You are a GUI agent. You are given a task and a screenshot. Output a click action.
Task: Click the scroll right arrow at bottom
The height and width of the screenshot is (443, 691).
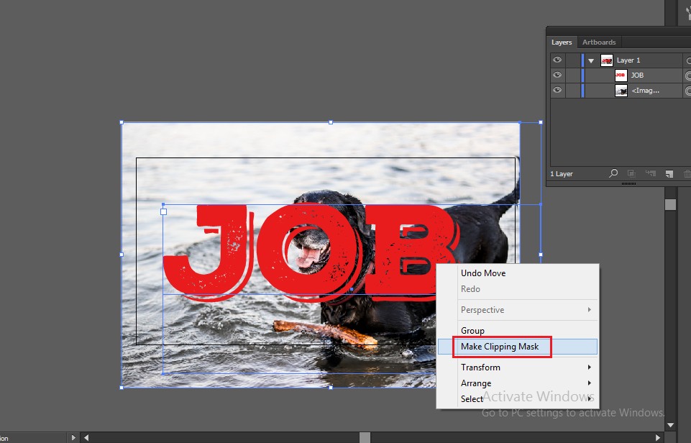657,437
